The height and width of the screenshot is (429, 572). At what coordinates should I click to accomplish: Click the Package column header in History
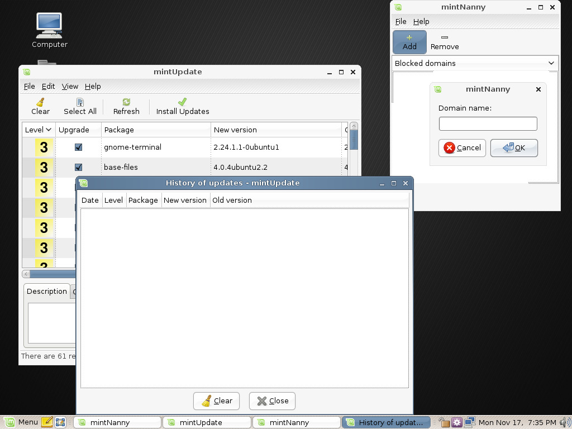[x=143, y=201]
